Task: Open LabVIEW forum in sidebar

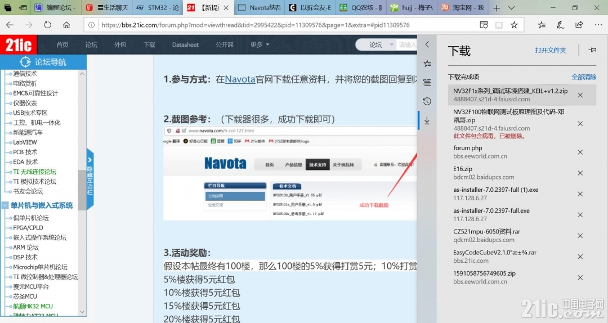Action: [x=25, y=142]
